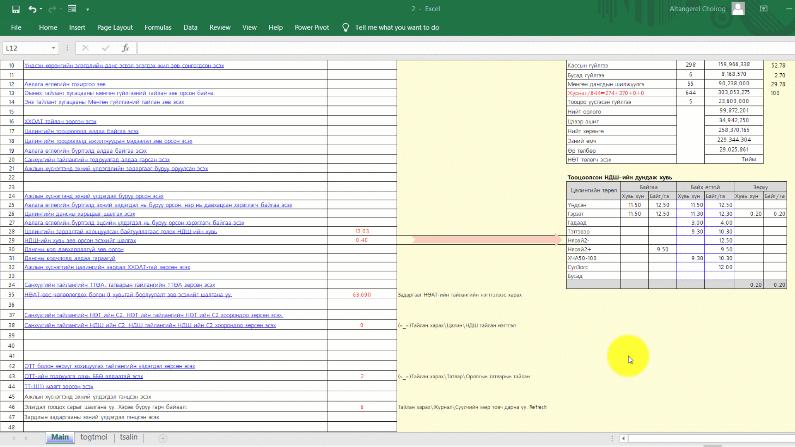Open the Formulas ribbon tab
Image resolution: width=795 pixels, height=447 pixels.
coord(158,28)
